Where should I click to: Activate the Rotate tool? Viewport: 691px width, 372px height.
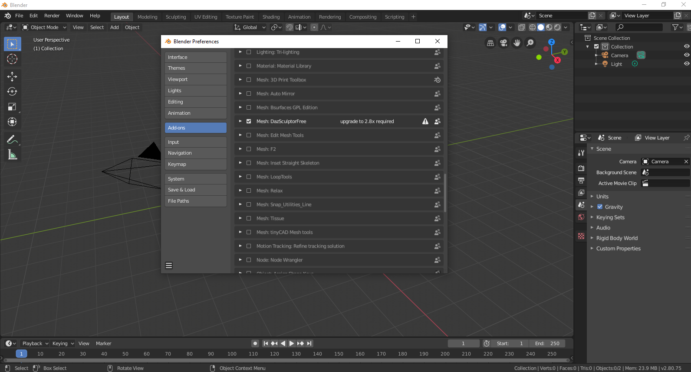(x=12, y=91)
